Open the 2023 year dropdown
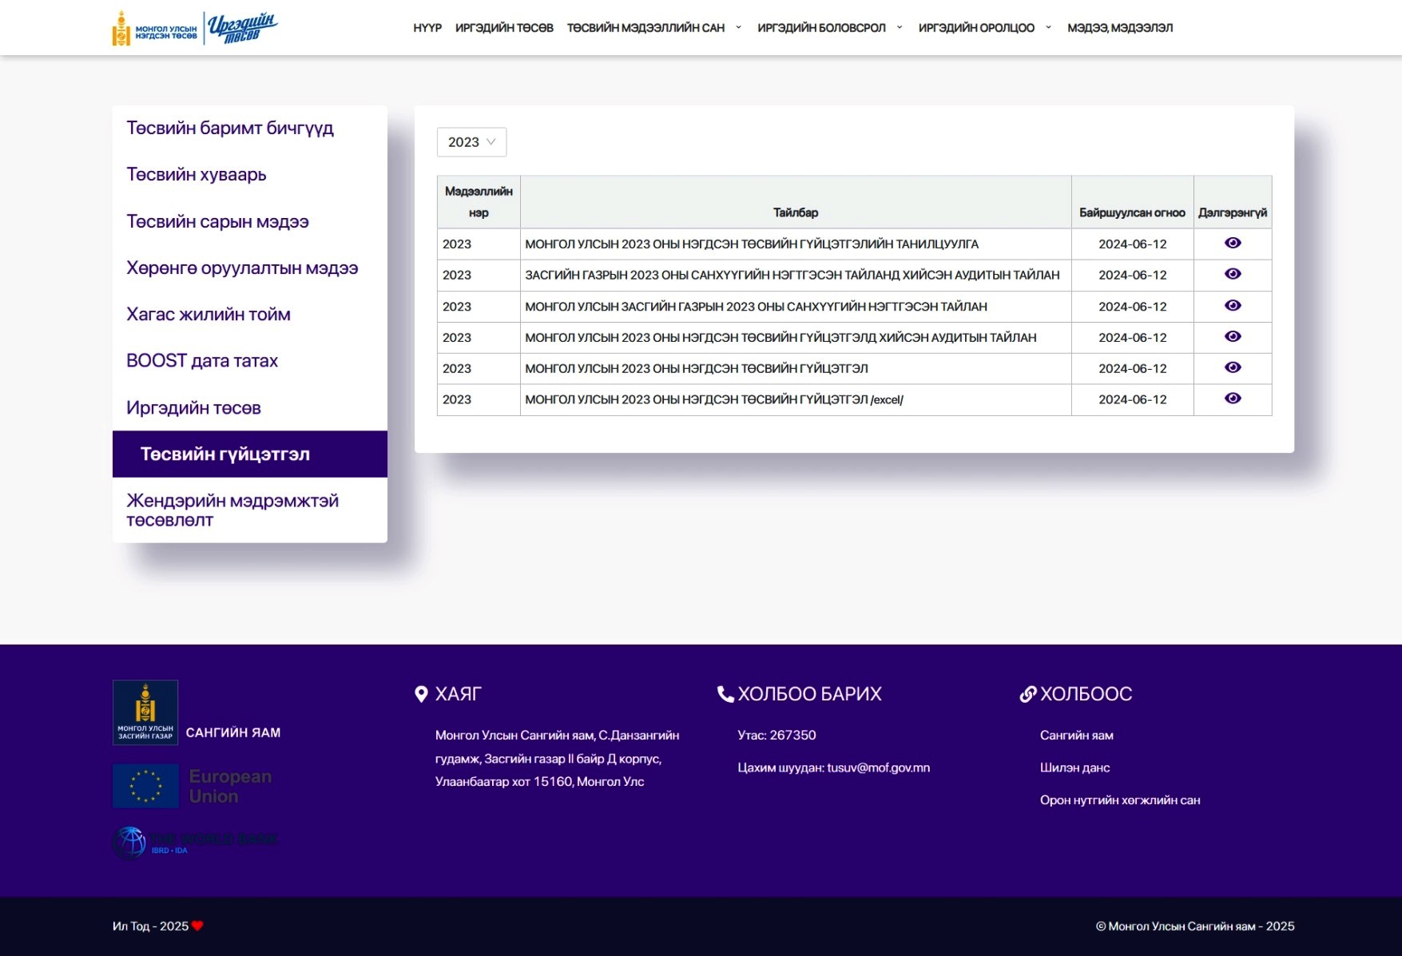This screenshot has width=1402, height=956. [471, 142]
